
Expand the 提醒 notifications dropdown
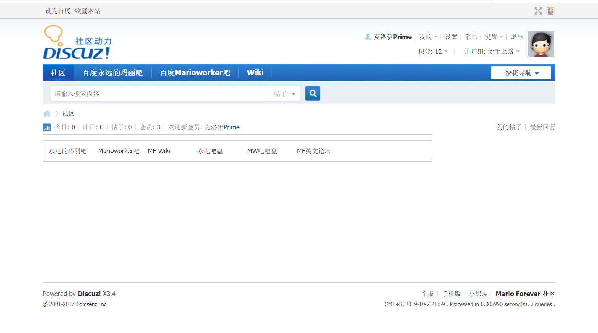(x=494, y=37)
